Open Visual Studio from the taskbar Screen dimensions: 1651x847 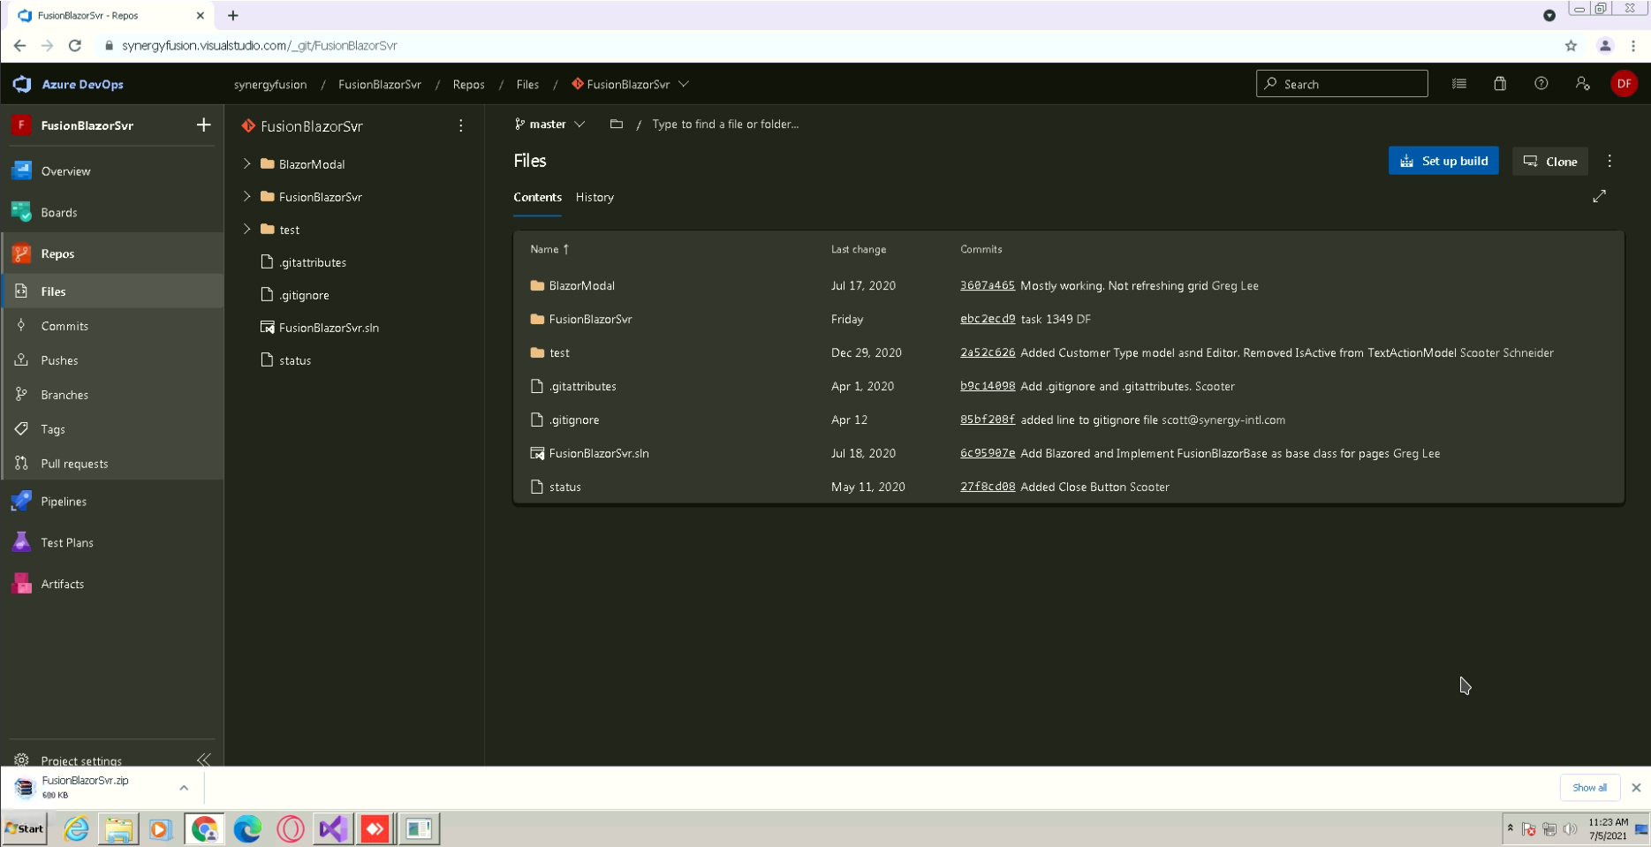[x=333, y=829]
